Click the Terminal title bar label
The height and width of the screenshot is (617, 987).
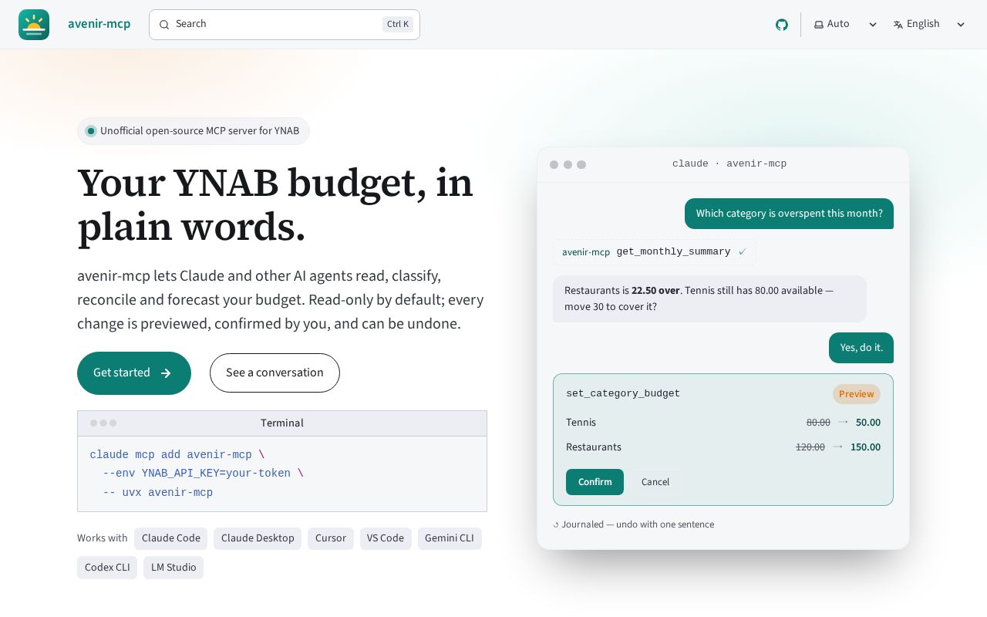point(282,423)
